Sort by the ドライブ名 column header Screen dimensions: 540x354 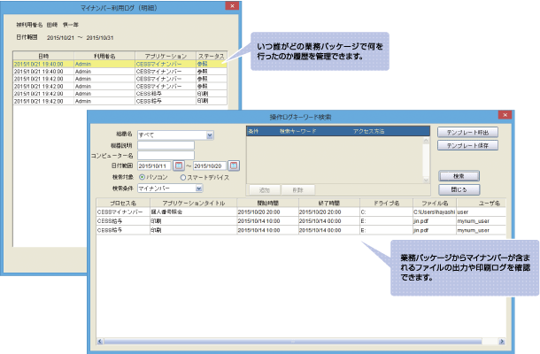pos(386,204)
